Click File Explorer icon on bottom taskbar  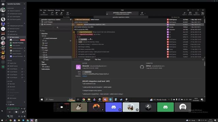click(19, 120)
